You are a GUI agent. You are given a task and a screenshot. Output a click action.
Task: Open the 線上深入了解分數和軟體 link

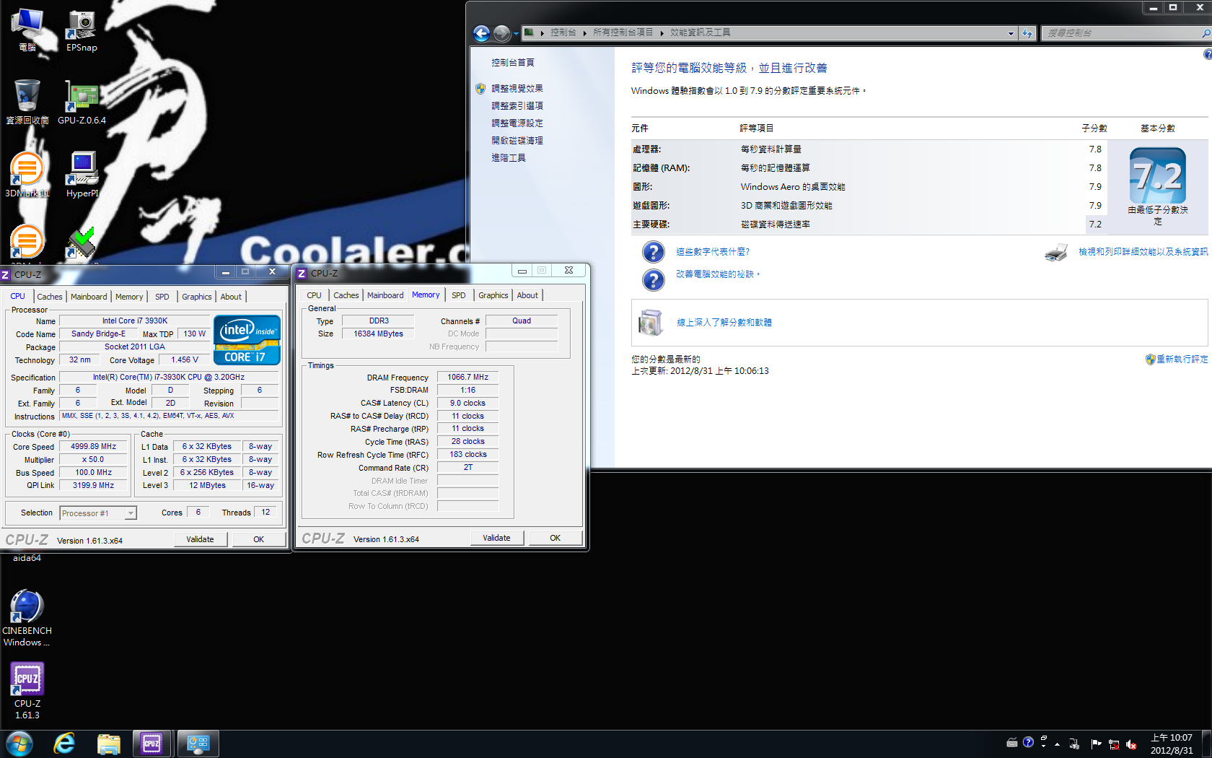(724, 323)
